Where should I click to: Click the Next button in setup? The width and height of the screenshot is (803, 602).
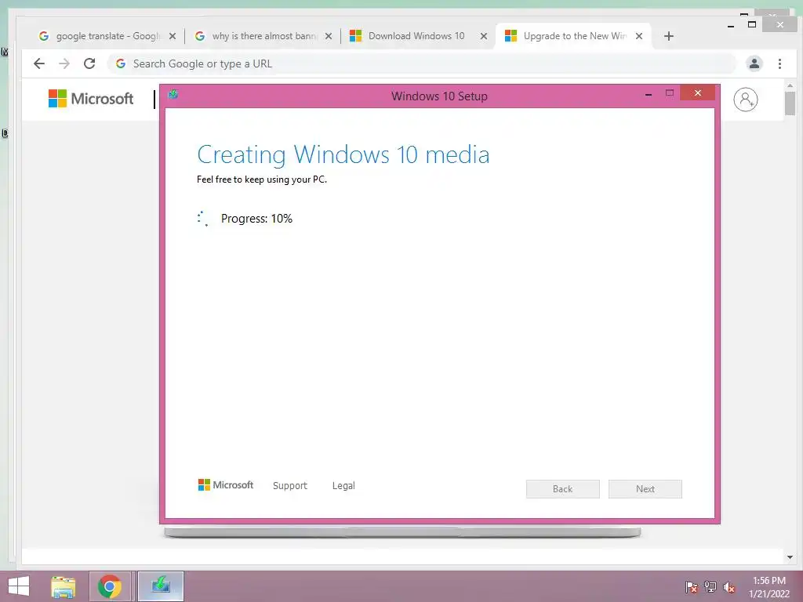click(645, 489)
